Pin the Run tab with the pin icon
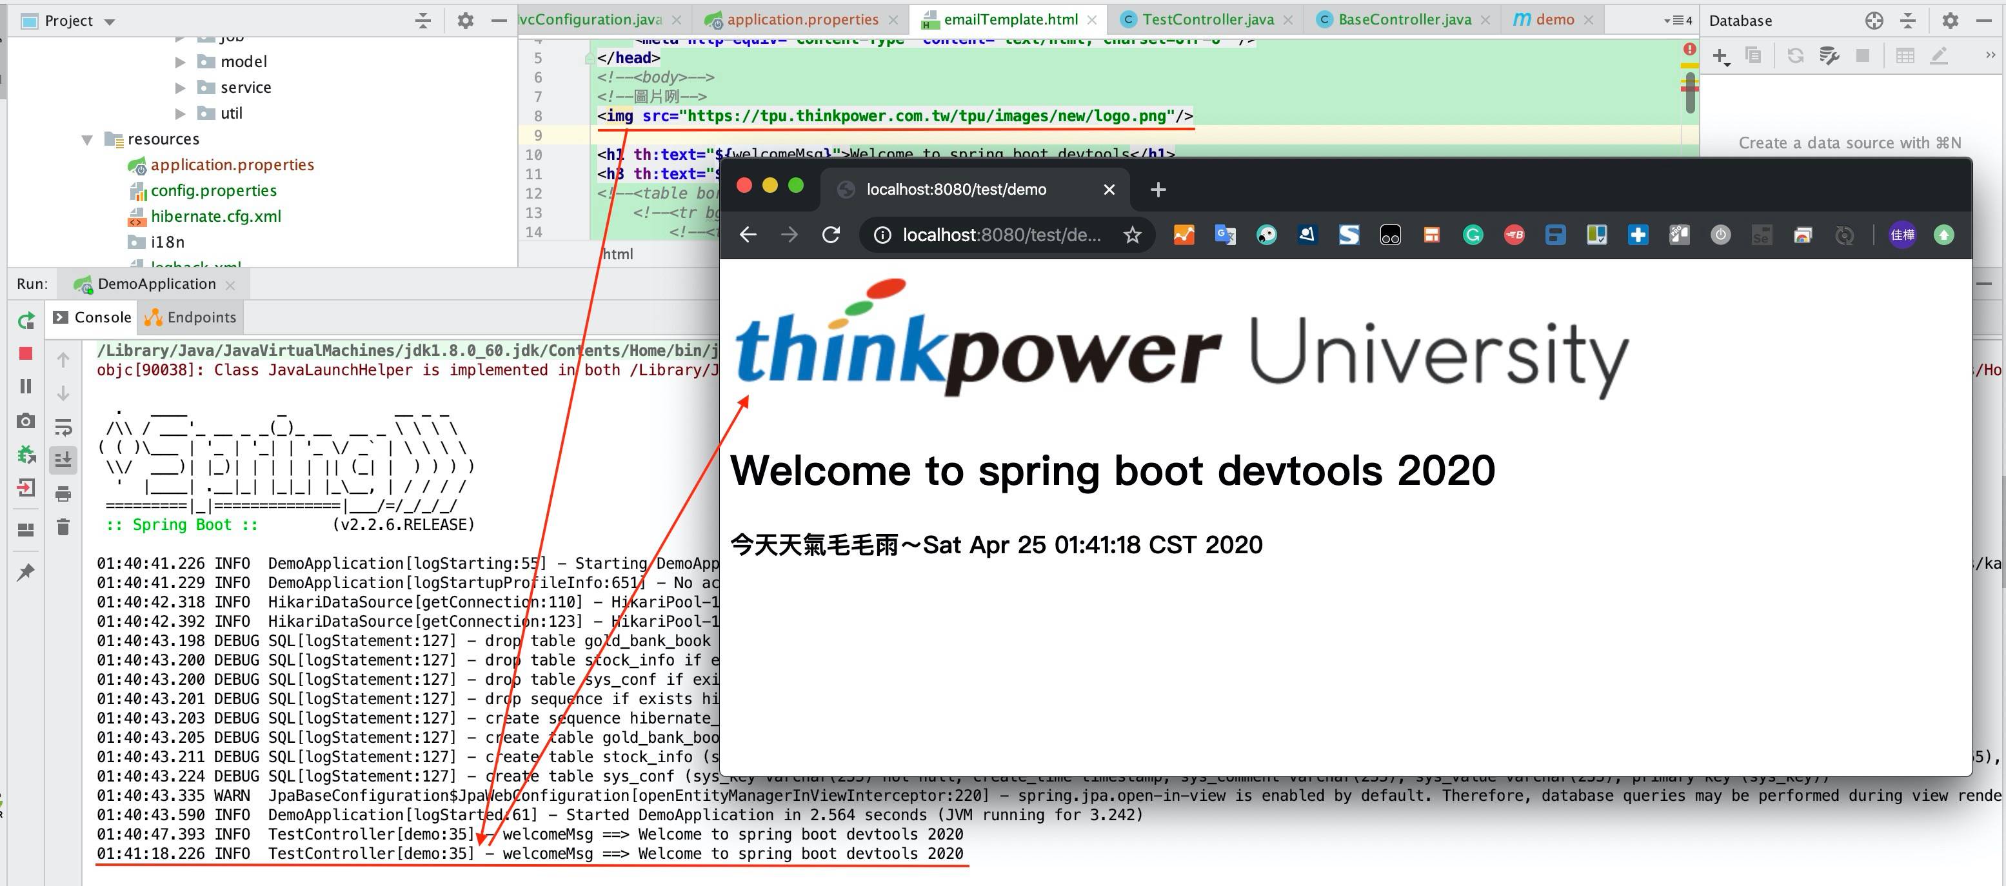This screenshot has height=886, width=2006. 26,572
